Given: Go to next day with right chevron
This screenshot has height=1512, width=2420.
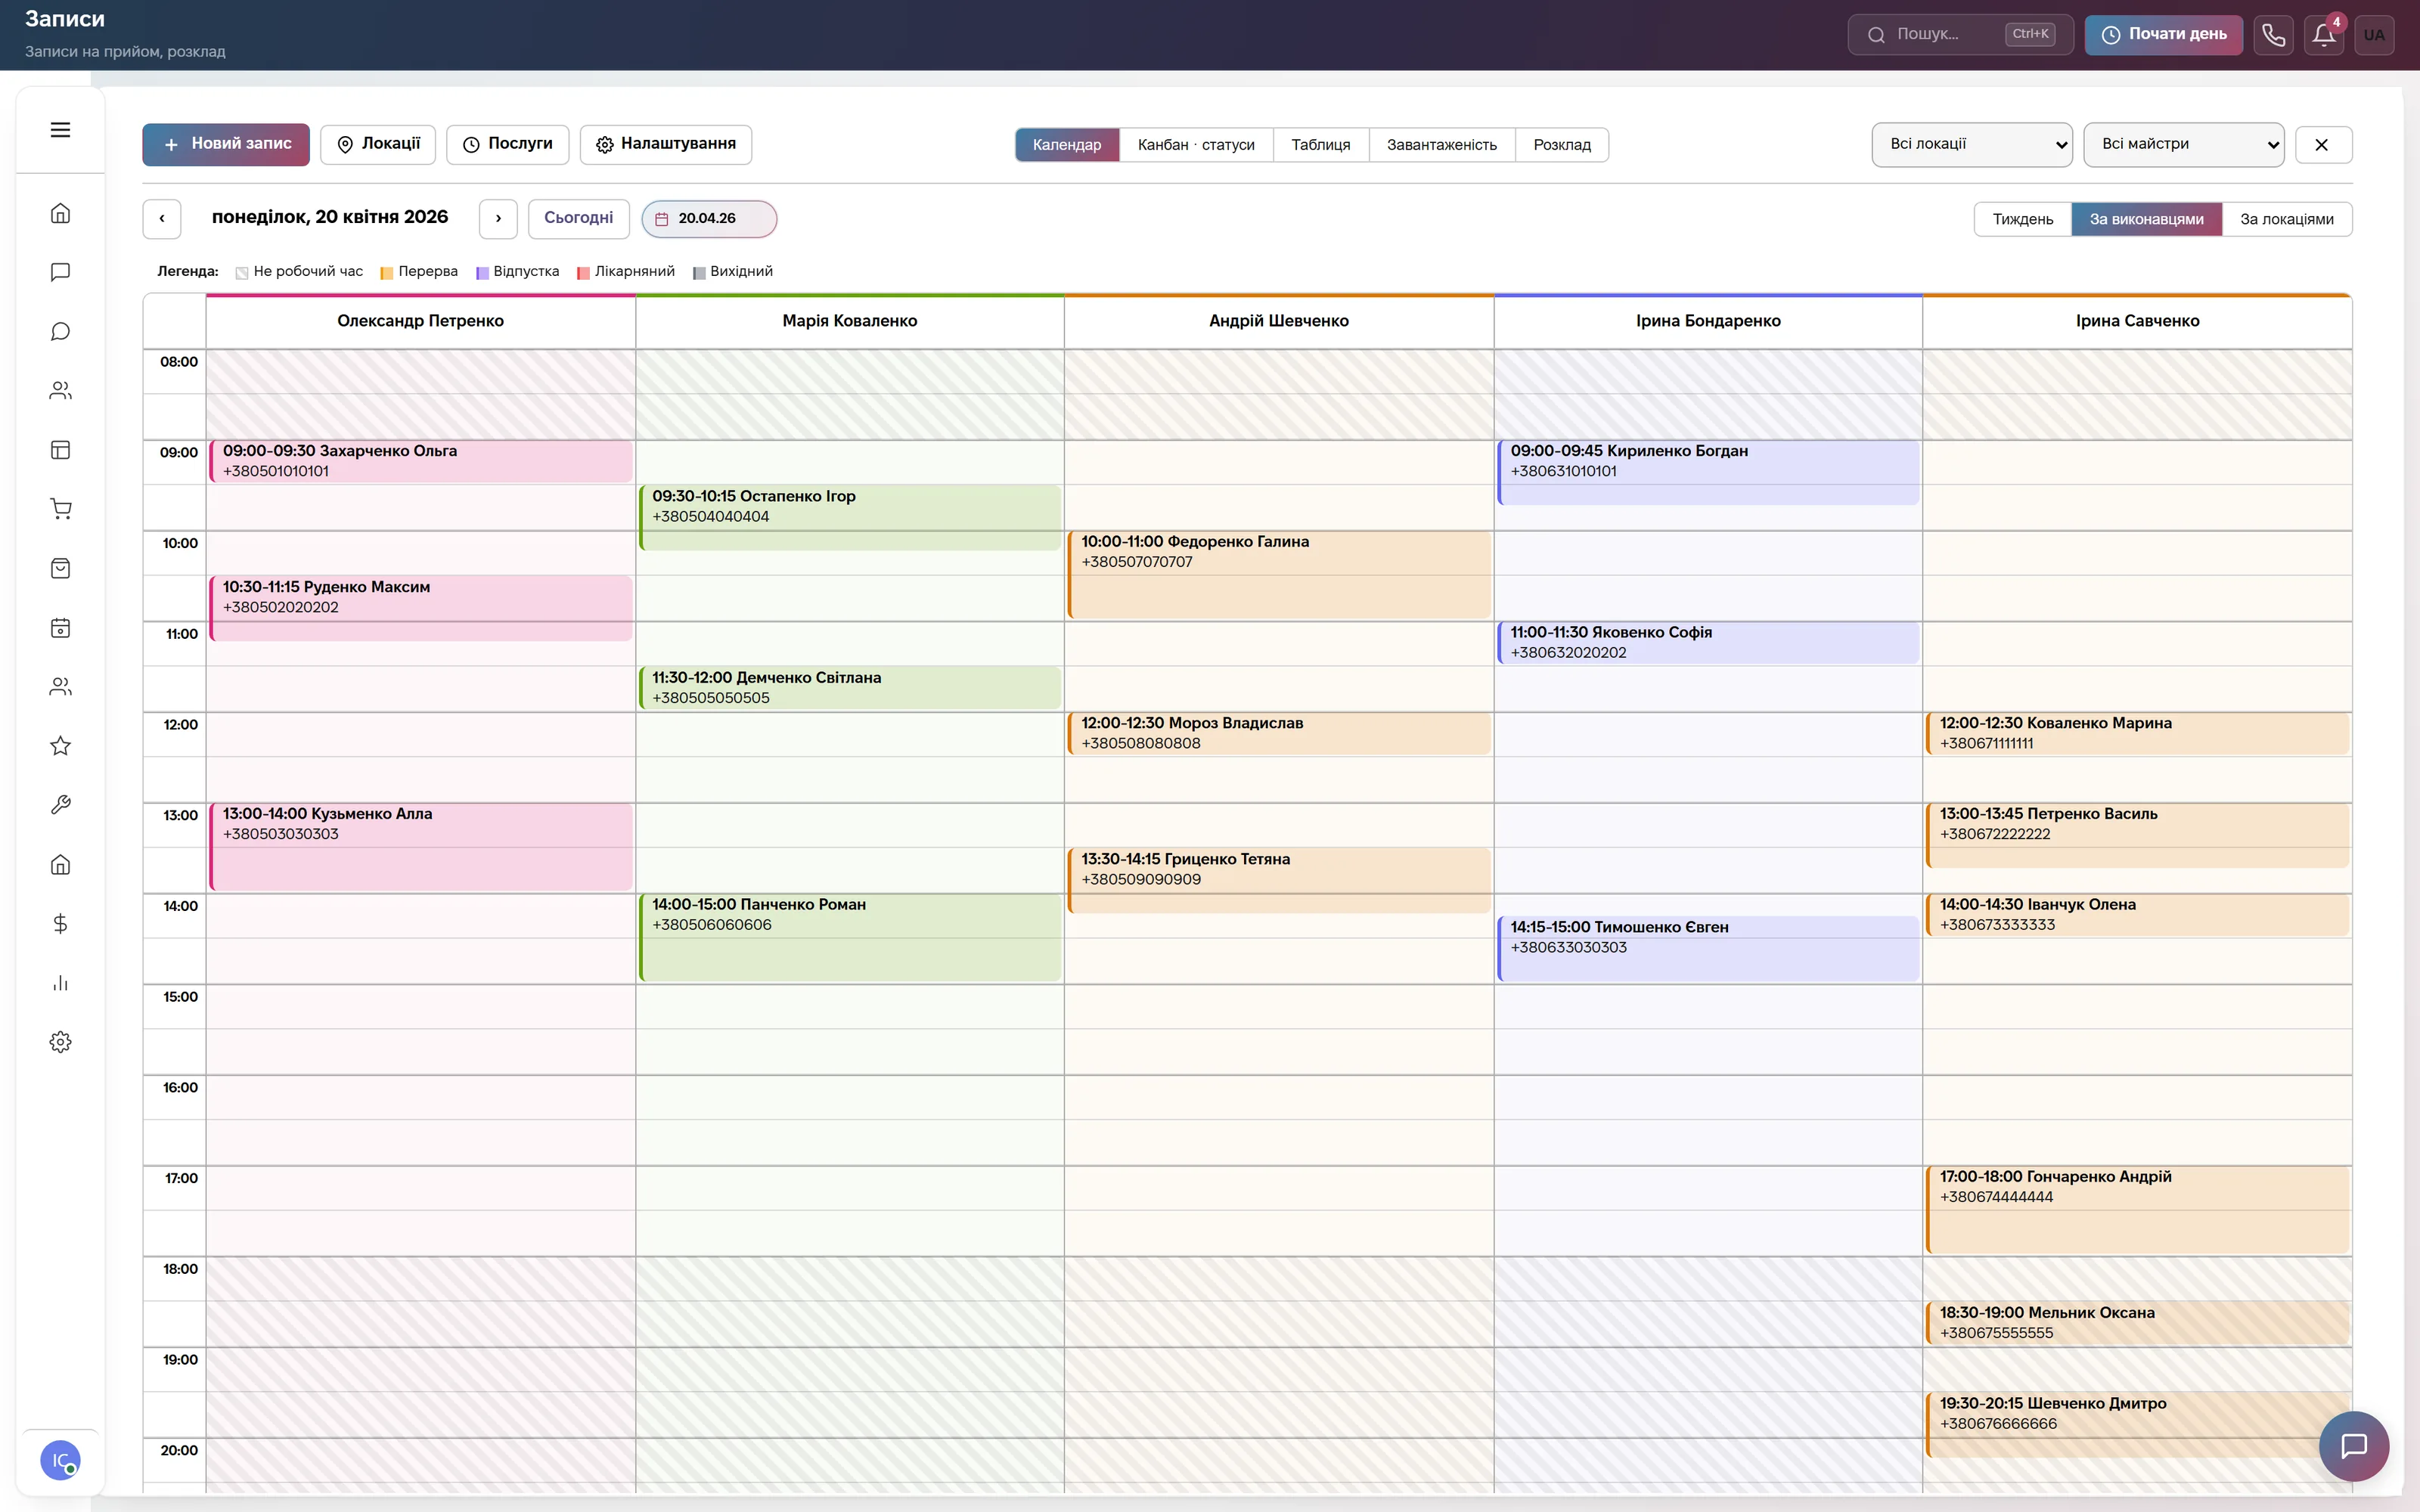Looking at the screenshot, I should (498, 219).
